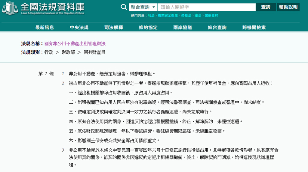Click the magnifying glass search icon
Image resolution: width=308 pixels, height=172 pixels.
pyautogui.click(x=124, y=7)
